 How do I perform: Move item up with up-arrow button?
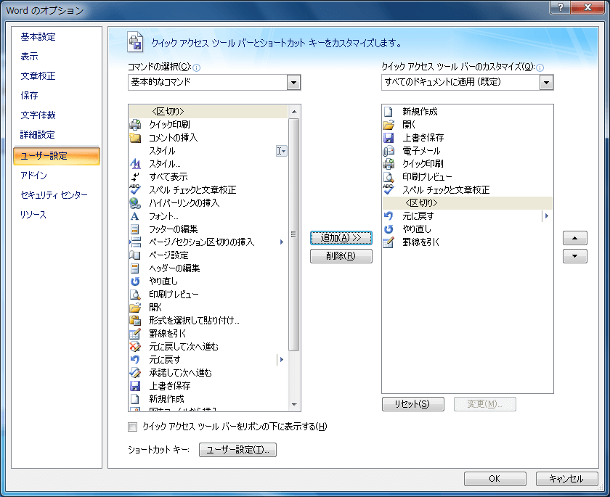pyautogui.click(x=575, y=238)
